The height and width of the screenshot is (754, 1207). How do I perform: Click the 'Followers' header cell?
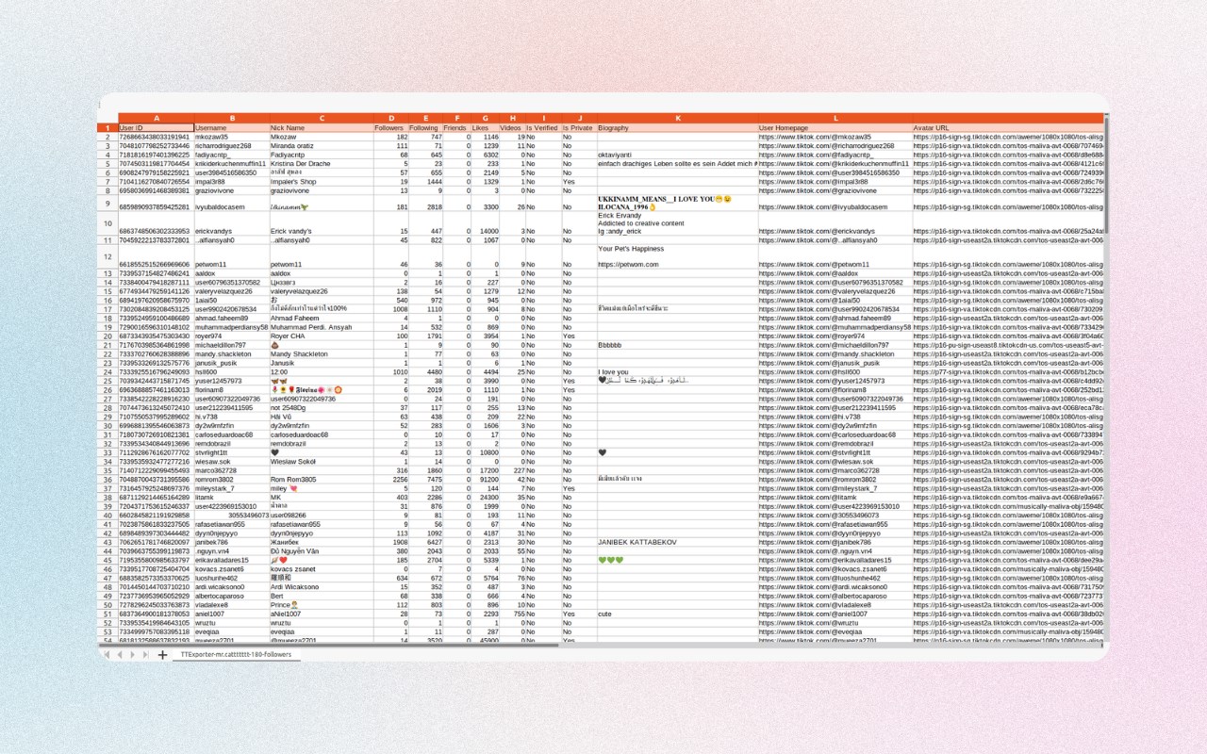tap(390, 128)
